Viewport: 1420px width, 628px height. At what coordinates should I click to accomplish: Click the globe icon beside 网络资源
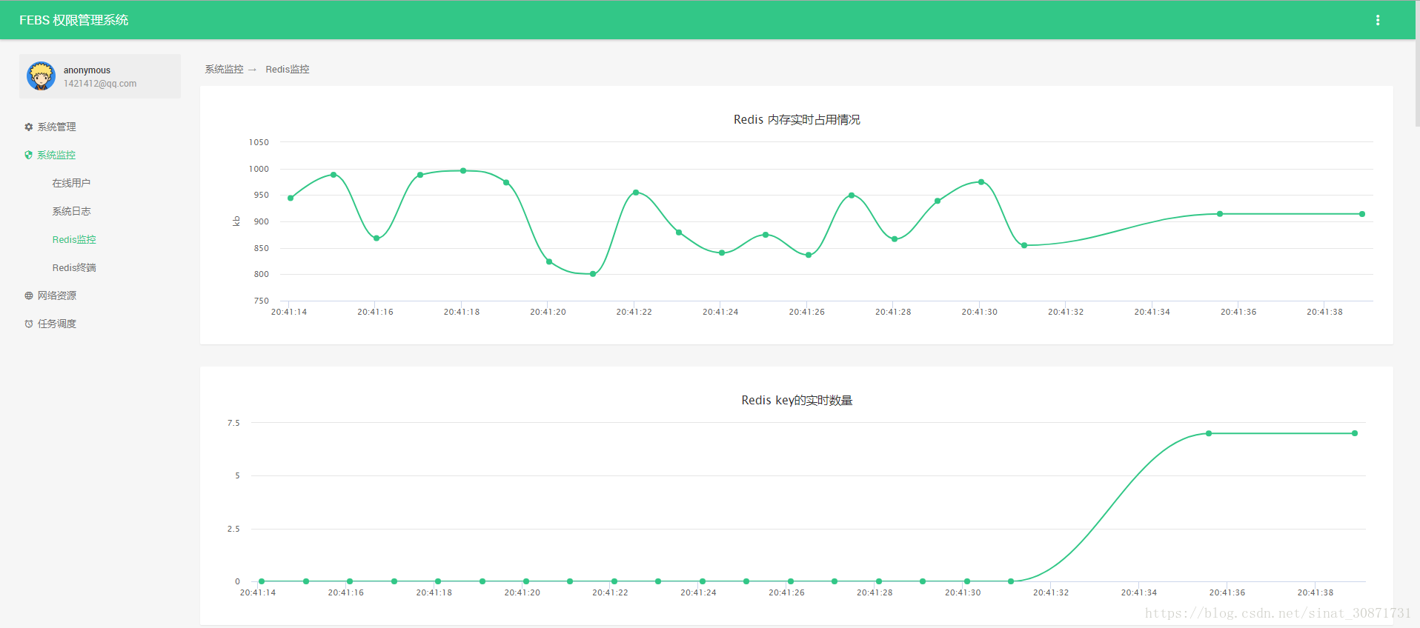point(29,295)
